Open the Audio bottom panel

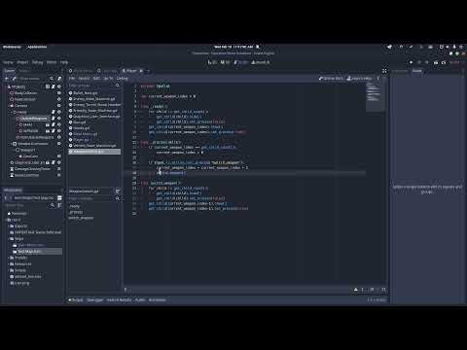[140, 300]
